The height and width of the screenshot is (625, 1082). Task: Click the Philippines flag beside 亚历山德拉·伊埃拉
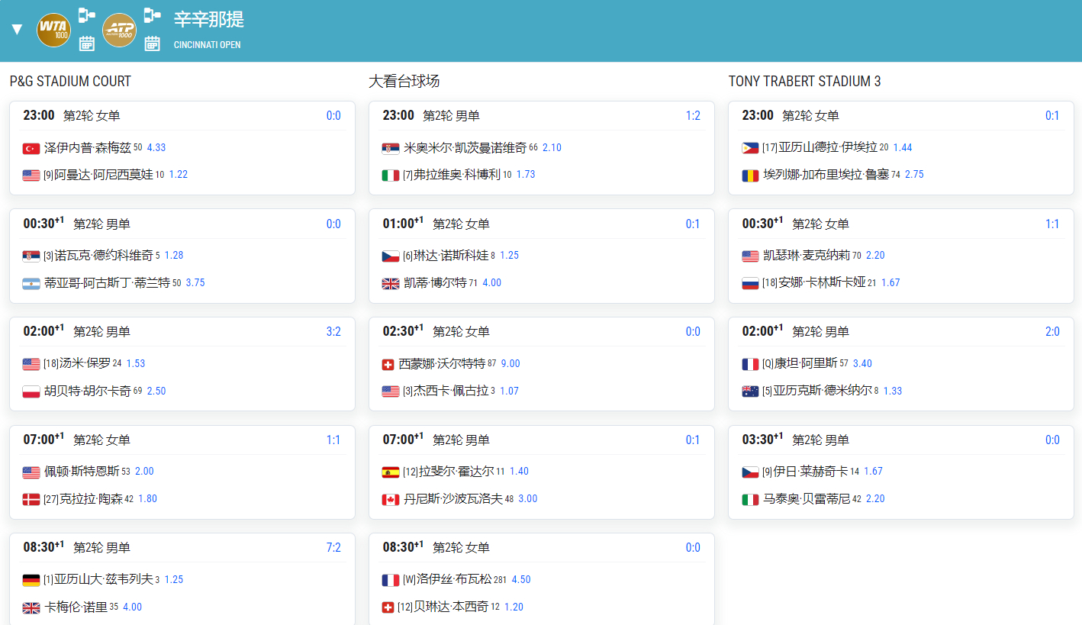(x=750, y=148)
